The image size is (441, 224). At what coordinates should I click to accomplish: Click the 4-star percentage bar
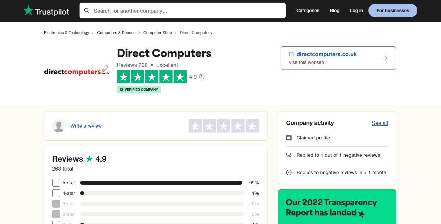(162, 193)
